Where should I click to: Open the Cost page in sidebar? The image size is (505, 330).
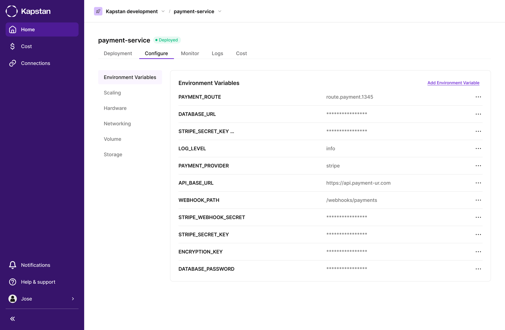tap(42, 46)
